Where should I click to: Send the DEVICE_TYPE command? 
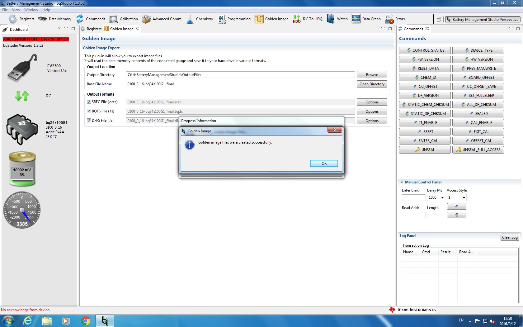[478, 50]
